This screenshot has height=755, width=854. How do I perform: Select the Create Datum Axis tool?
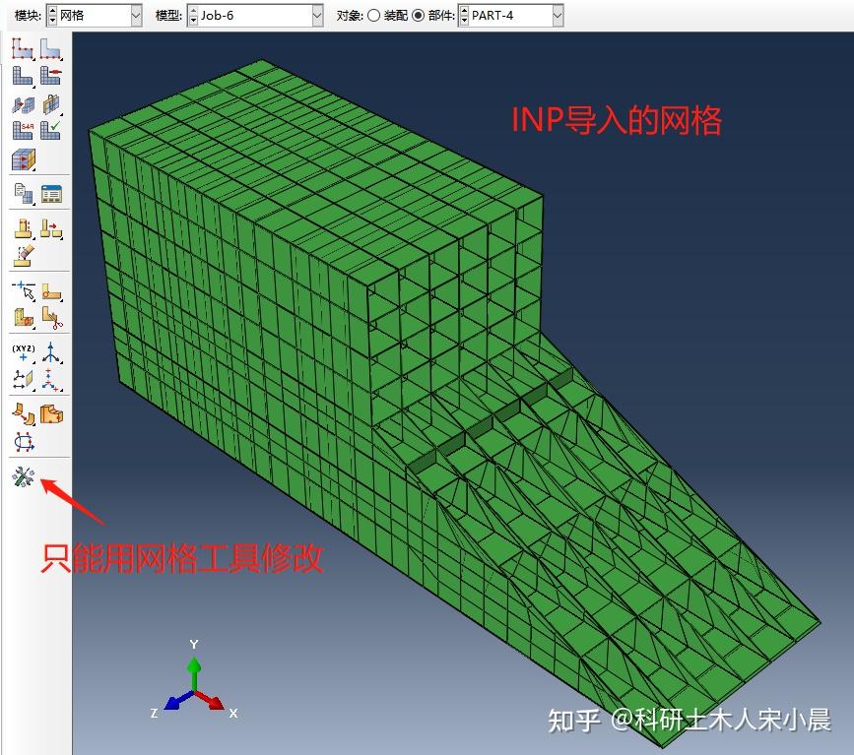(50, 352)
